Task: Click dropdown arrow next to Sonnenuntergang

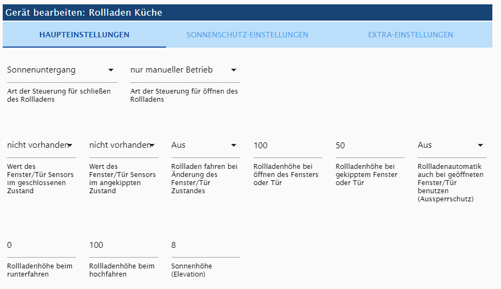Action: [x=111, y=70]
